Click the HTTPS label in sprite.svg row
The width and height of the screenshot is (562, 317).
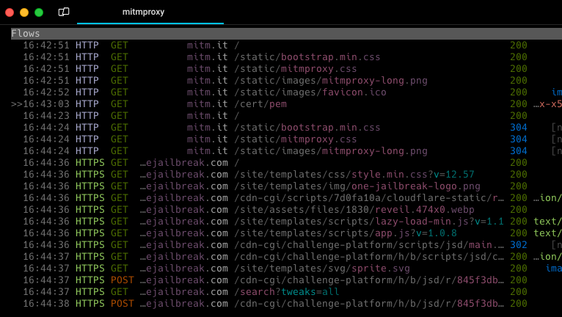pyautogui.click(x=90, y=269)
